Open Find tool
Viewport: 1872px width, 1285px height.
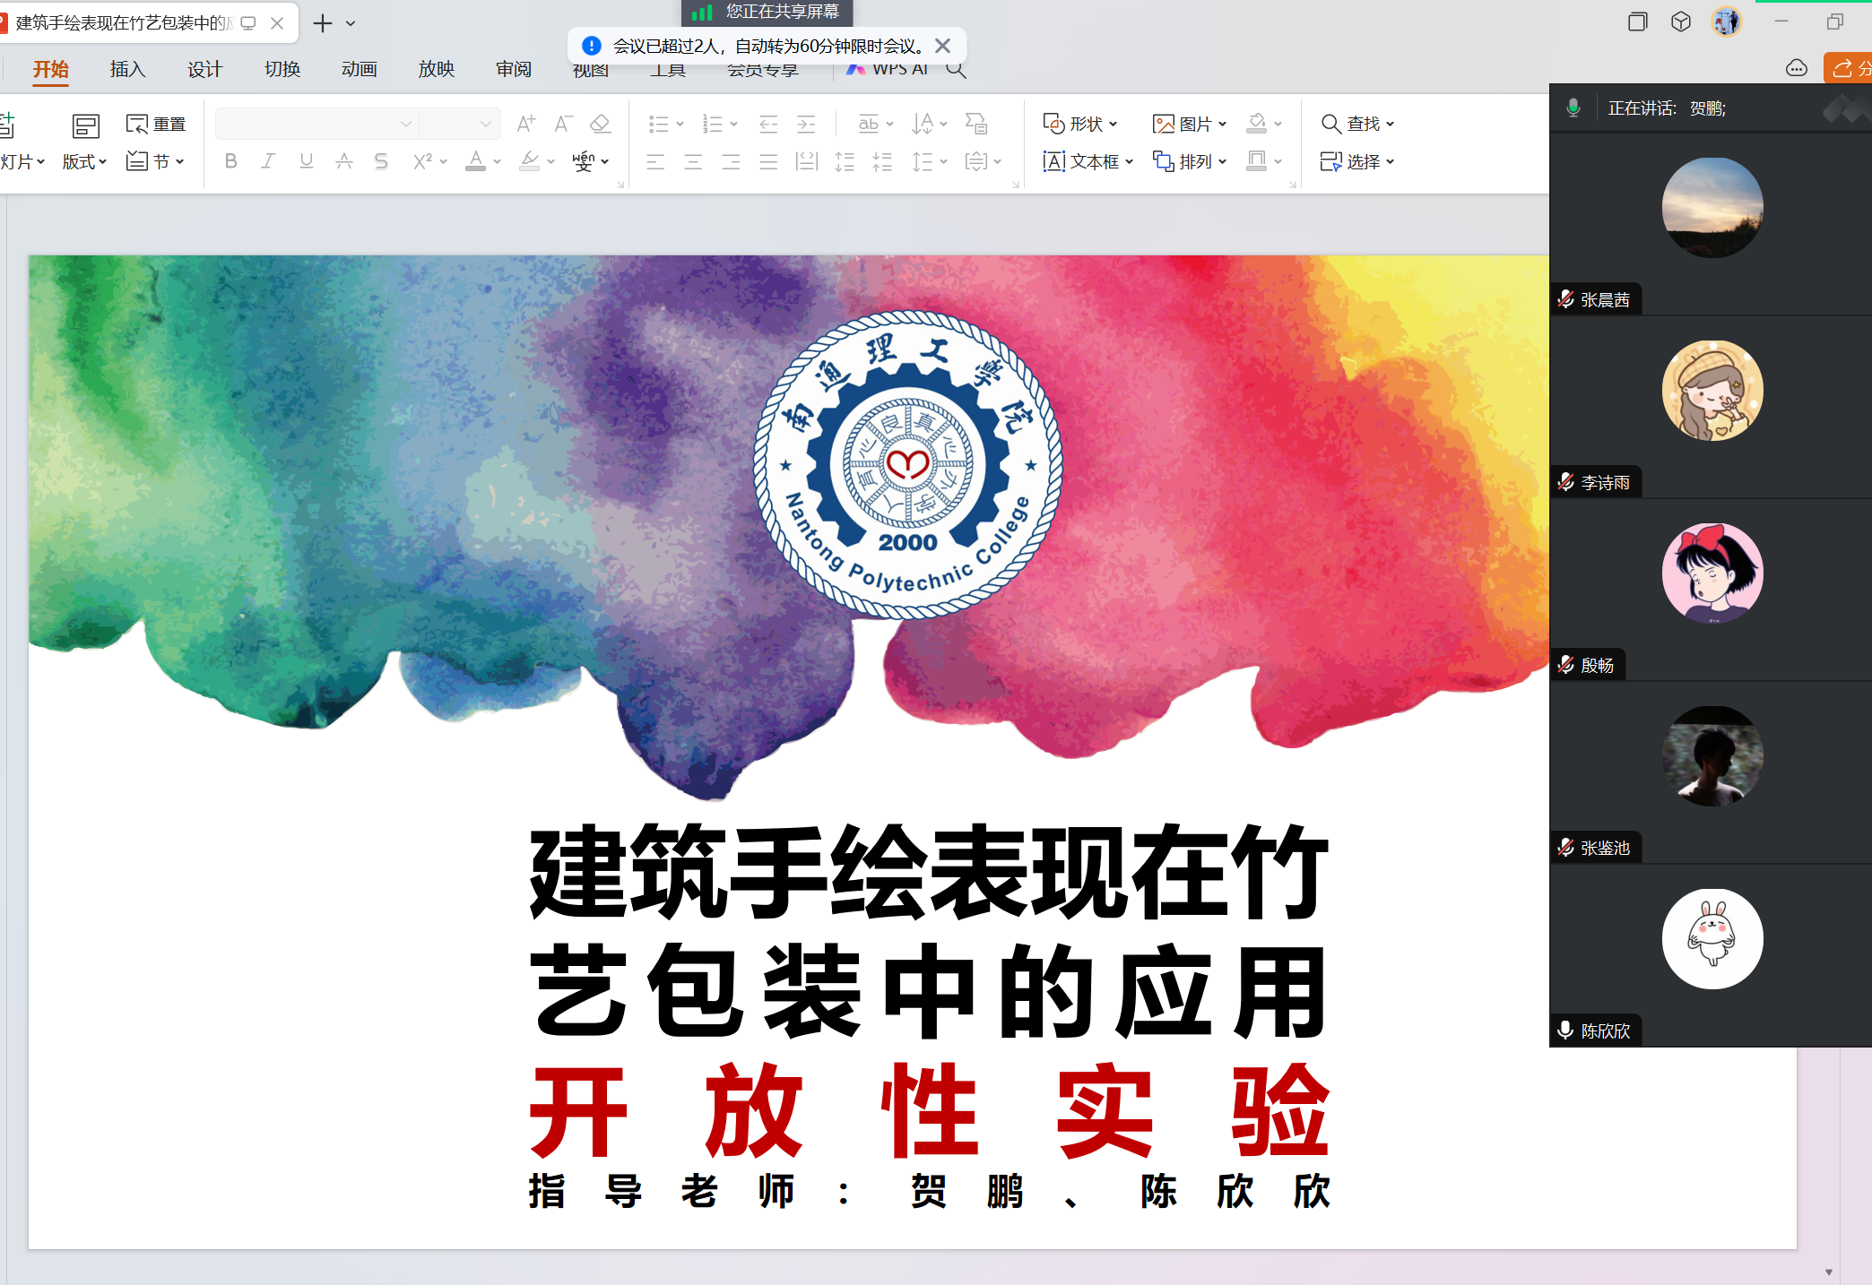coord(1358,124)
